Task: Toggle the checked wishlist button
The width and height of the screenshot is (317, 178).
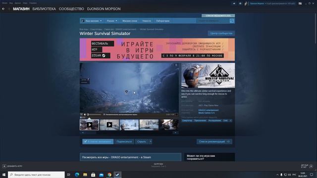Action: pyautogui.click(x=98, y=141)
